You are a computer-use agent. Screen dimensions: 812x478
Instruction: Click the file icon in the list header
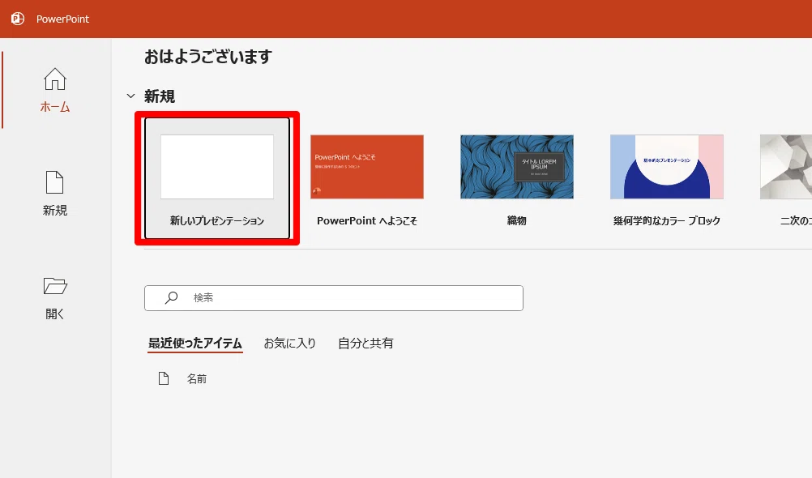point(164,378)
